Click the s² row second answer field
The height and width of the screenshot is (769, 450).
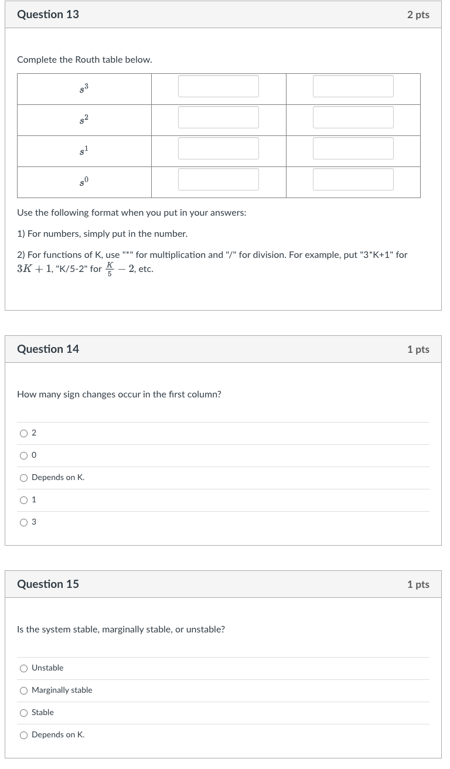(353, 117)
